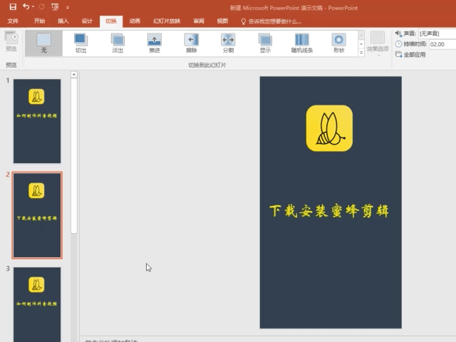Switch to the 设计 ribbon tab
This screenshot has height=342, width=456.
pyautogui.click(x=87, y=21)
